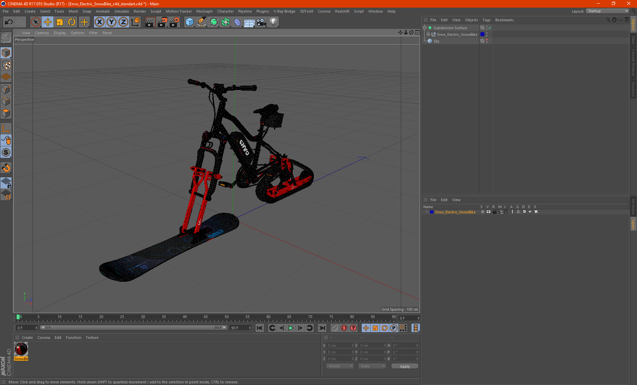Open the Simulate menu
Viewport: 637px width, 385px height.
tap(122, 11)
